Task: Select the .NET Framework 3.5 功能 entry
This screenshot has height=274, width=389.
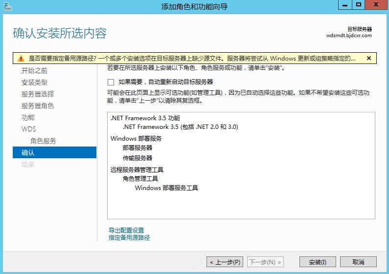Action: coord(145,118)
